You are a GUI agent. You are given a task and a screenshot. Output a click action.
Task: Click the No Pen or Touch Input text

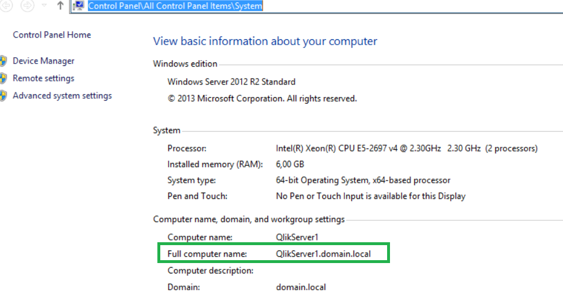(370, 196)
